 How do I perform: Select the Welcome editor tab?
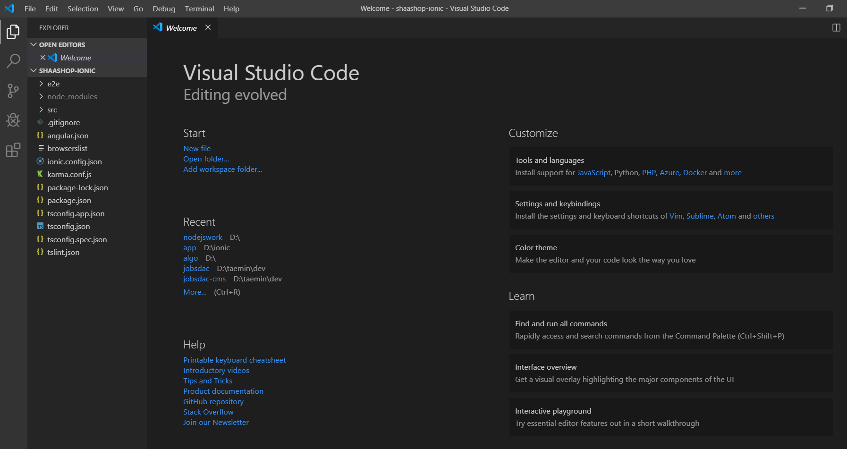click(x=182, y=28)
